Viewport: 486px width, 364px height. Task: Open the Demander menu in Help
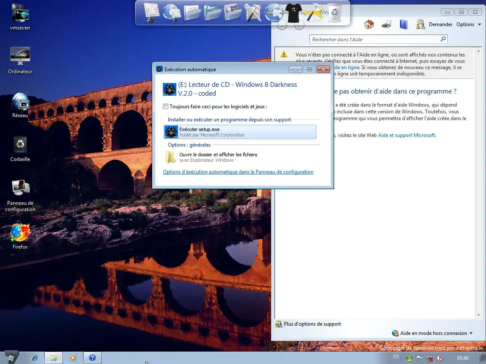click(x=440, y=24)
